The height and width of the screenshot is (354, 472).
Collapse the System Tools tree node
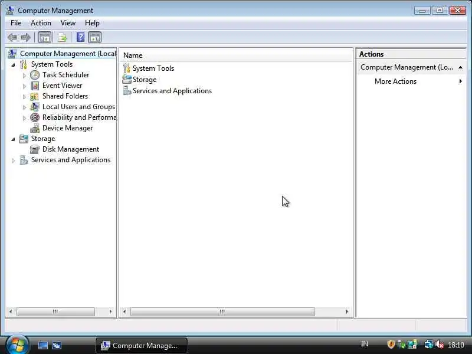click(x=13, y=65)
